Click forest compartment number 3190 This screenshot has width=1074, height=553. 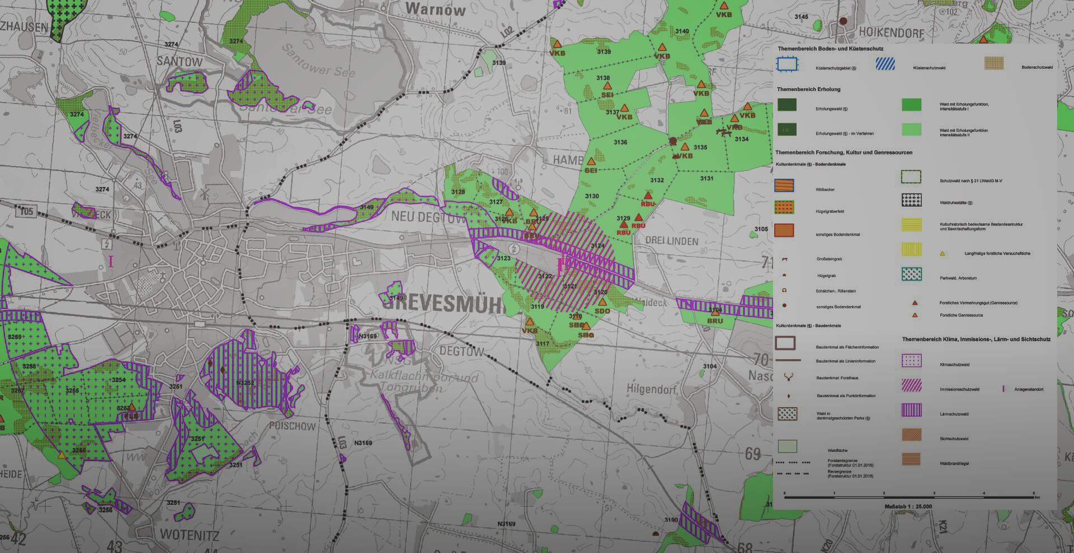[x=671, y=519]
